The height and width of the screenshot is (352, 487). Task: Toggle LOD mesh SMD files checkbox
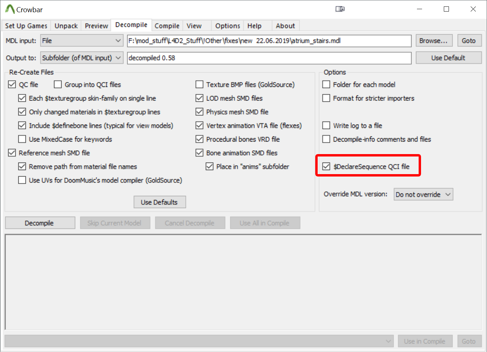(200, 98)
